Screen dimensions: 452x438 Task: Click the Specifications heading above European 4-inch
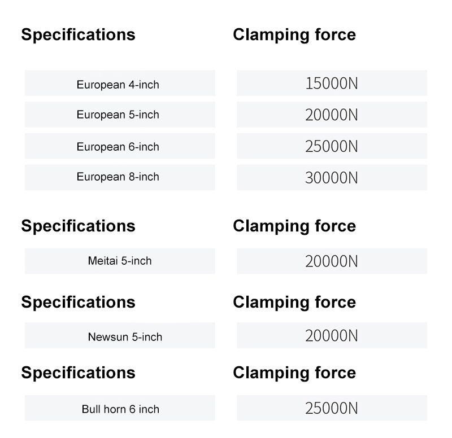(x=79, y=34)
